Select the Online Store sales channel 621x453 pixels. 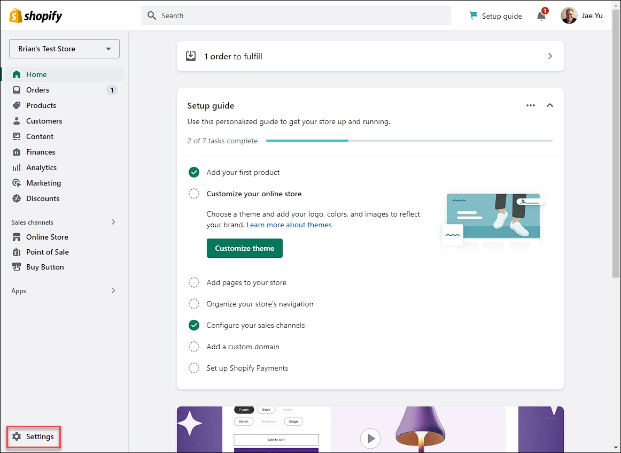click(47, 237)
